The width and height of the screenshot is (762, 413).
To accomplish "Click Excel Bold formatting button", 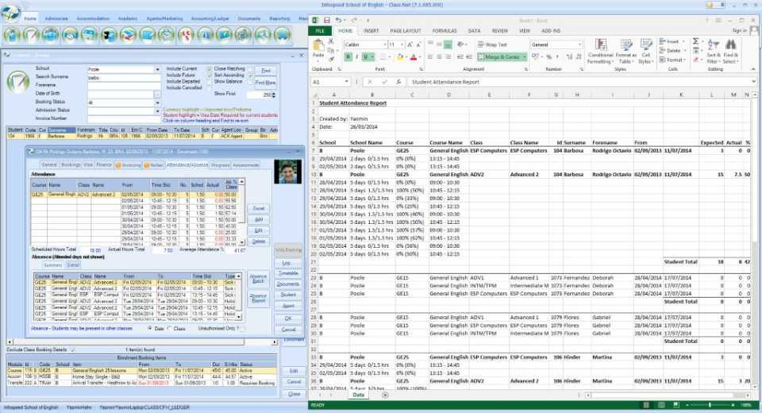I will tap(348, 57).
